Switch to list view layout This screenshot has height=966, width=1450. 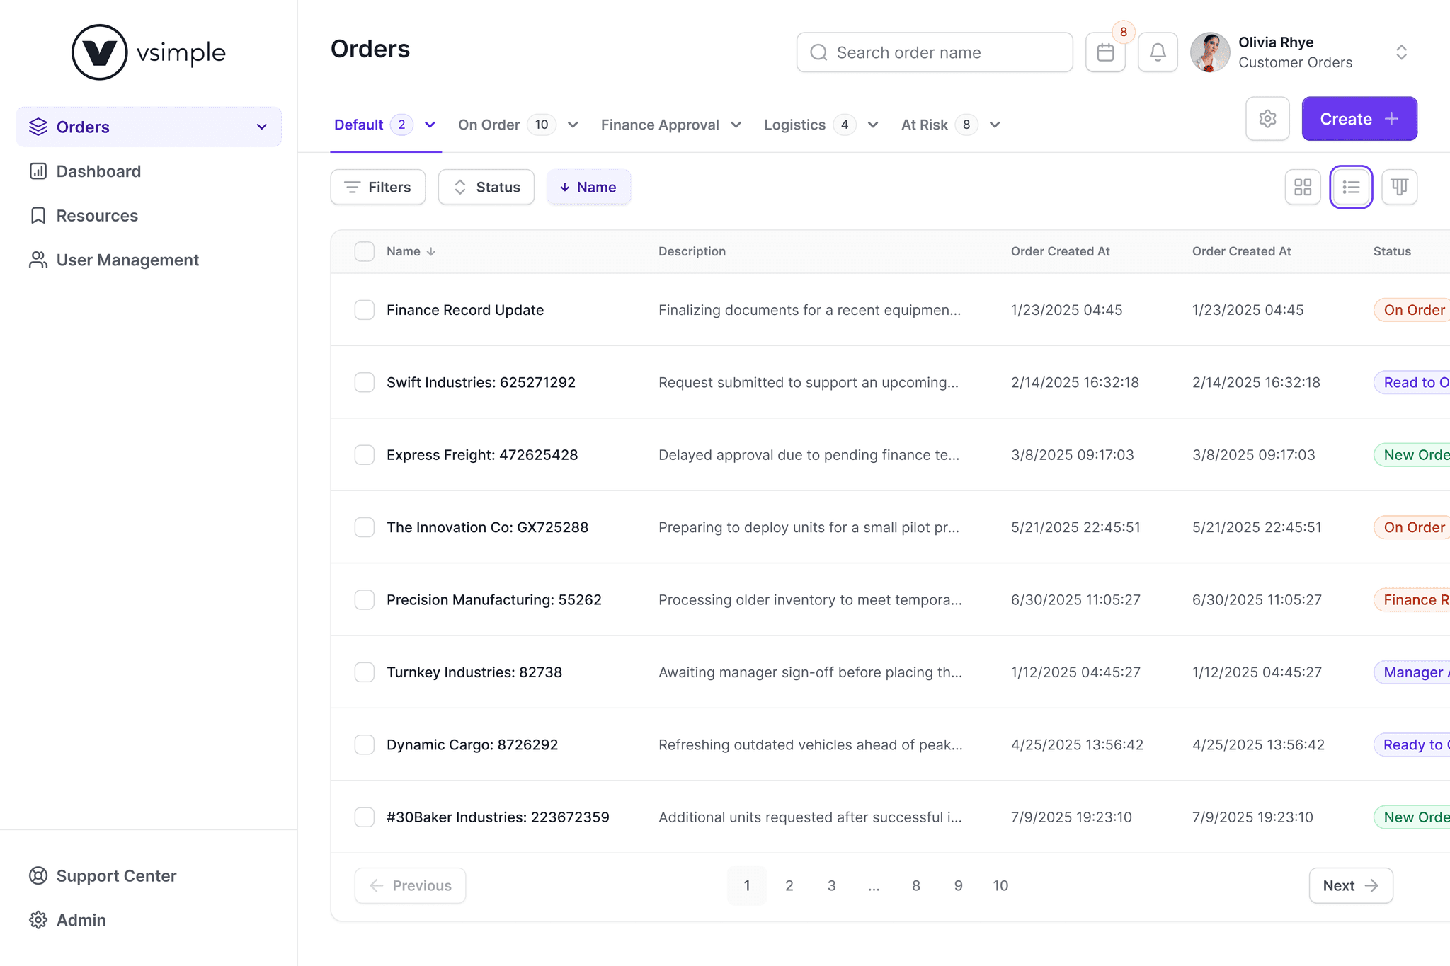coord(1351,187)
